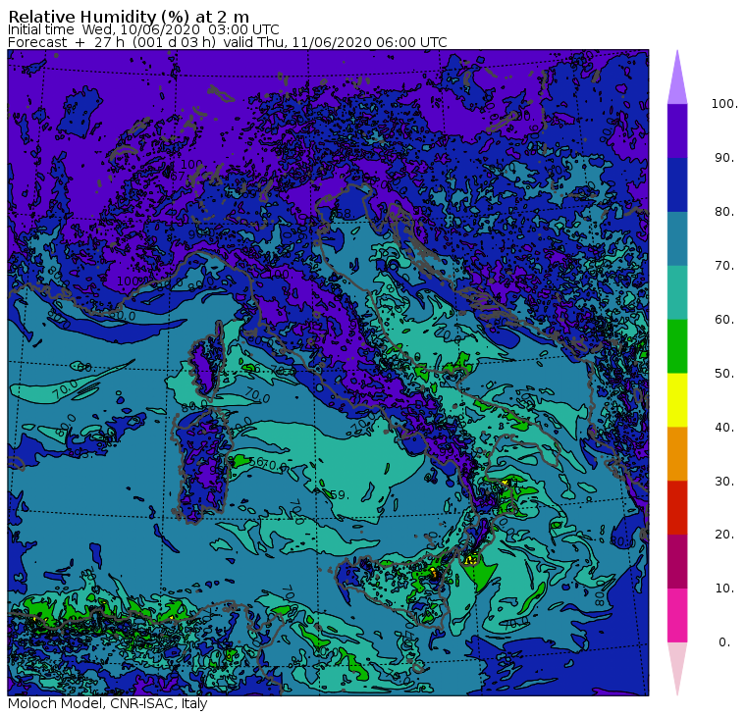This screenshot has width=746, height=717.
Task: Select the green 50–60 colorbar segment
Action: click(x=677, y=346)
